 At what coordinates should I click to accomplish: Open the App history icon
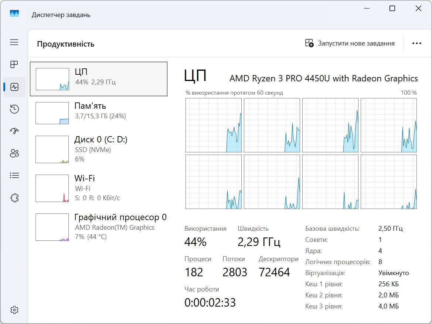tap(14, 109)
